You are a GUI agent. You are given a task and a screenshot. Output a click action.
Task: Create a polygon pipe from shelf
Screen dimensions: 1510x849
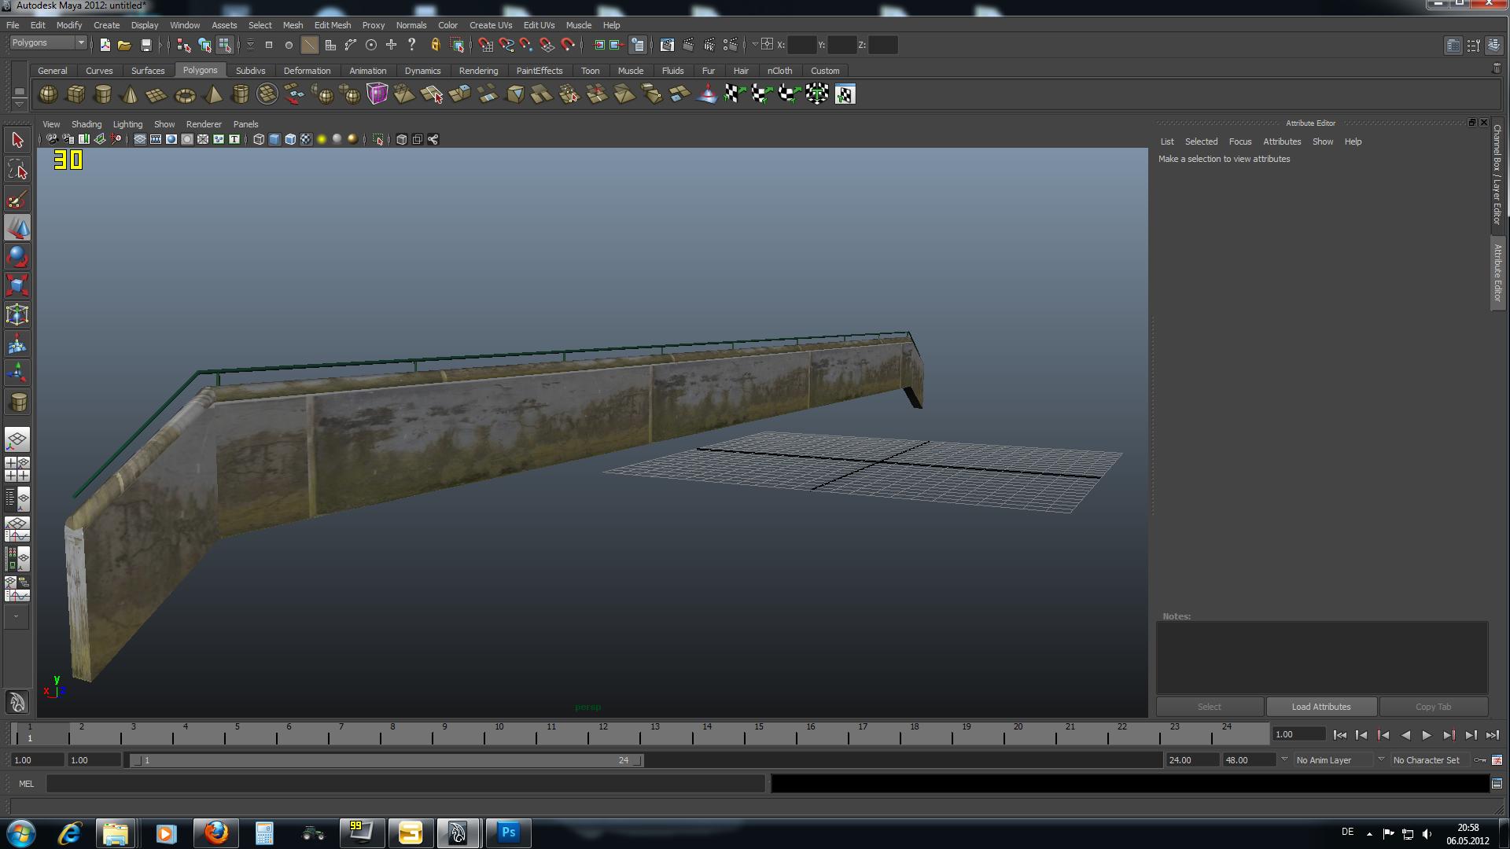click(240, 94)
